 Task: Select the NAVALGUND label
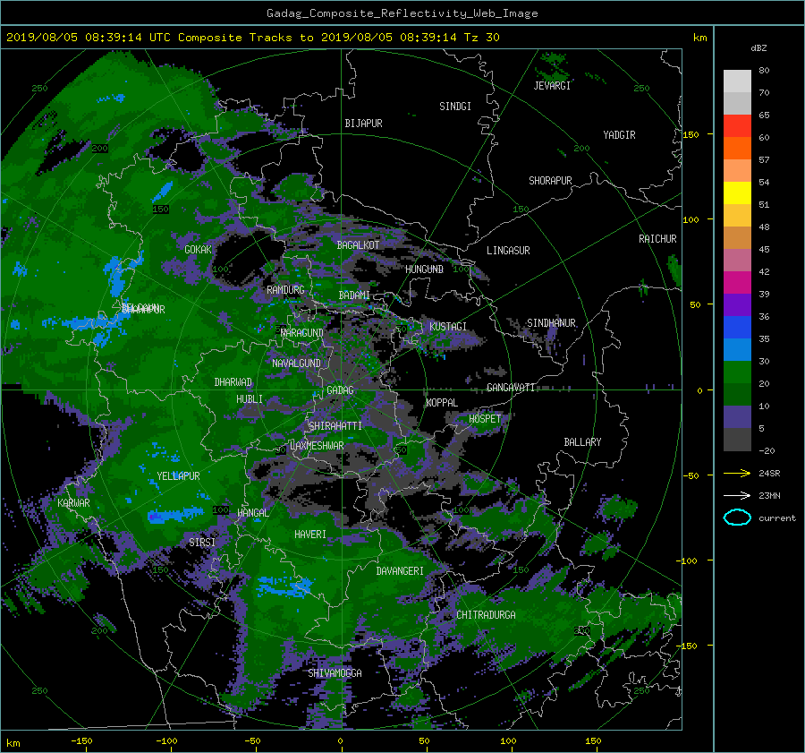pyautogui.click(x=296, y=364)
